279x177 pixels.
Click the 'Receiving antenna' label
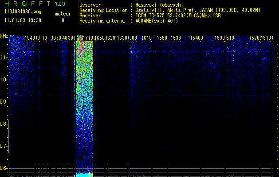coord(102,21)
